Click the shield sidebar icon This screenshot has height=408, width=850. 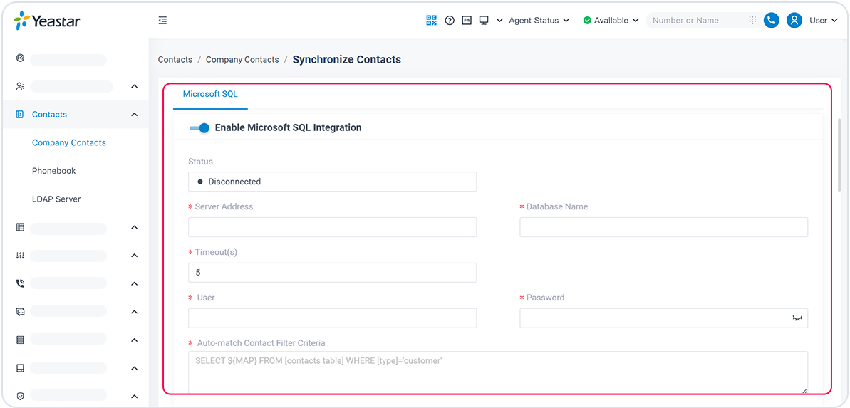(20, 396)
